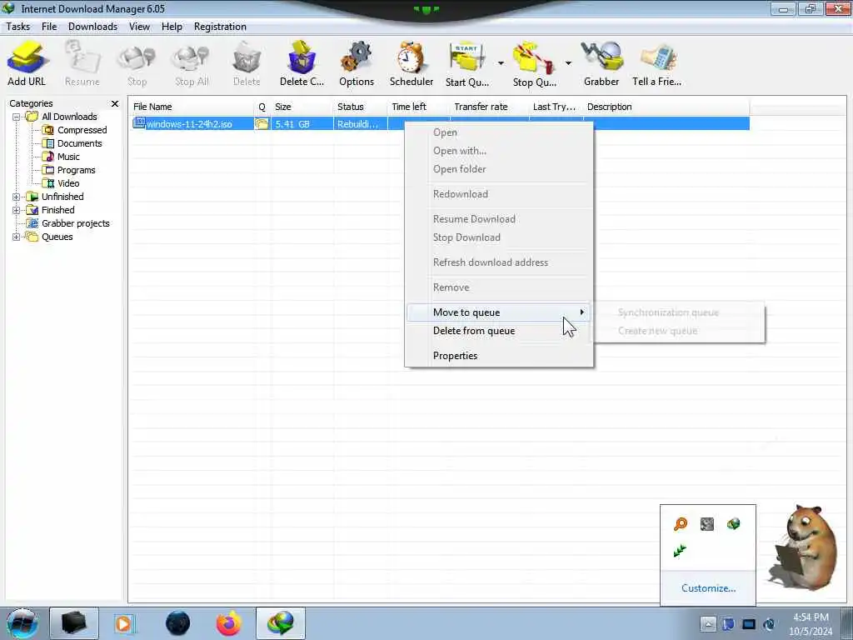Click the gray square icon in the tray popup
This screenshot has width=853, height=640.
click(706, 524)
